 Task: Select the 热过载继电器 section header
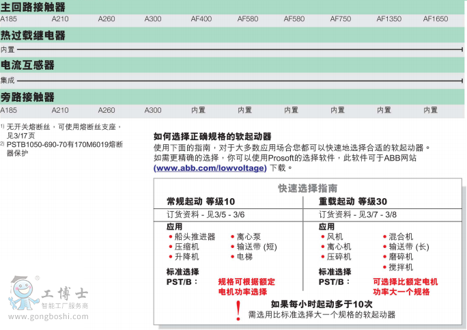[37, 36]
